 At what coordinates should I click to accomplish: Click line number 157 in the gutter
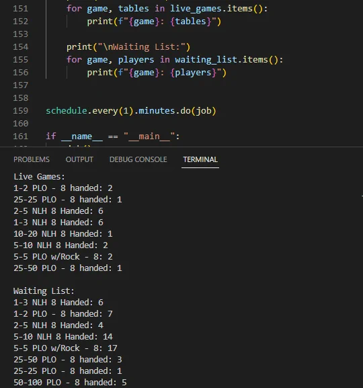(x=21, y=85)
